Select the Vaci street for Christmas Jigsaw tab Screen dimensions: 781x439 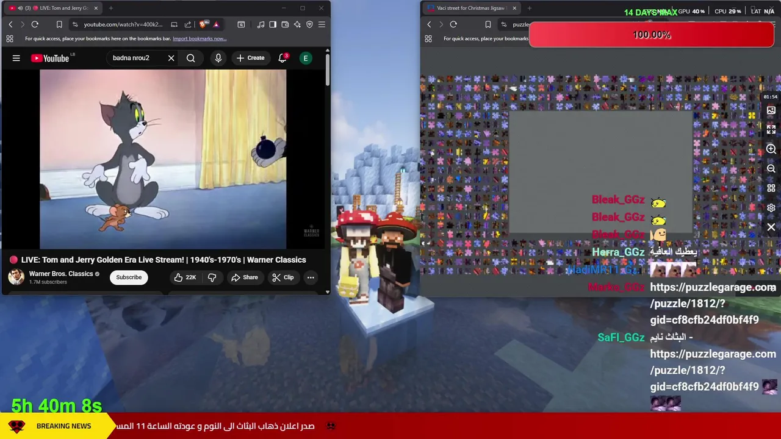pos(471,8)
